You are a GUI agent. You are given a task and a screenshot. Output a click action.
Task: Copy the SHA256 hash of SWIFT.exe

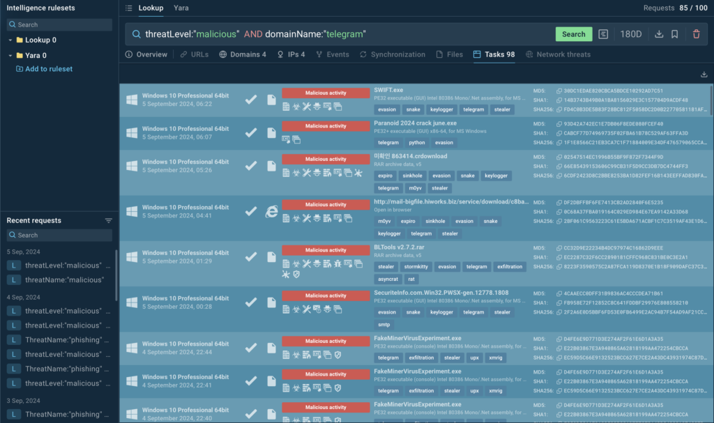pos(559,109)
